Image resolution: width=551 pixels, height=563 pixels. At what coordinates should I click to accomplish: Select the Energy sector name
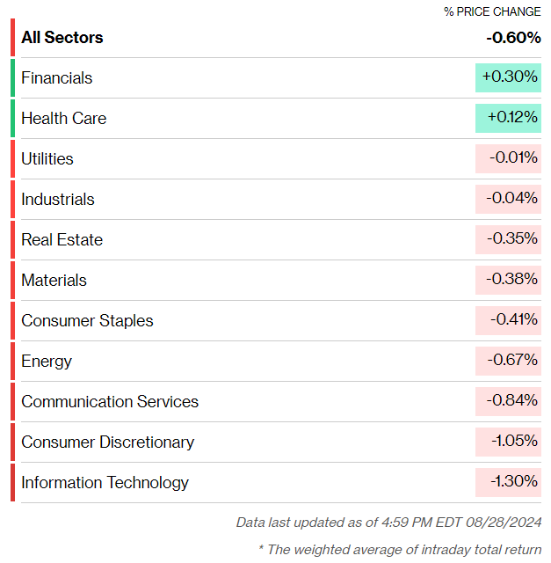[x=47, y=362]
